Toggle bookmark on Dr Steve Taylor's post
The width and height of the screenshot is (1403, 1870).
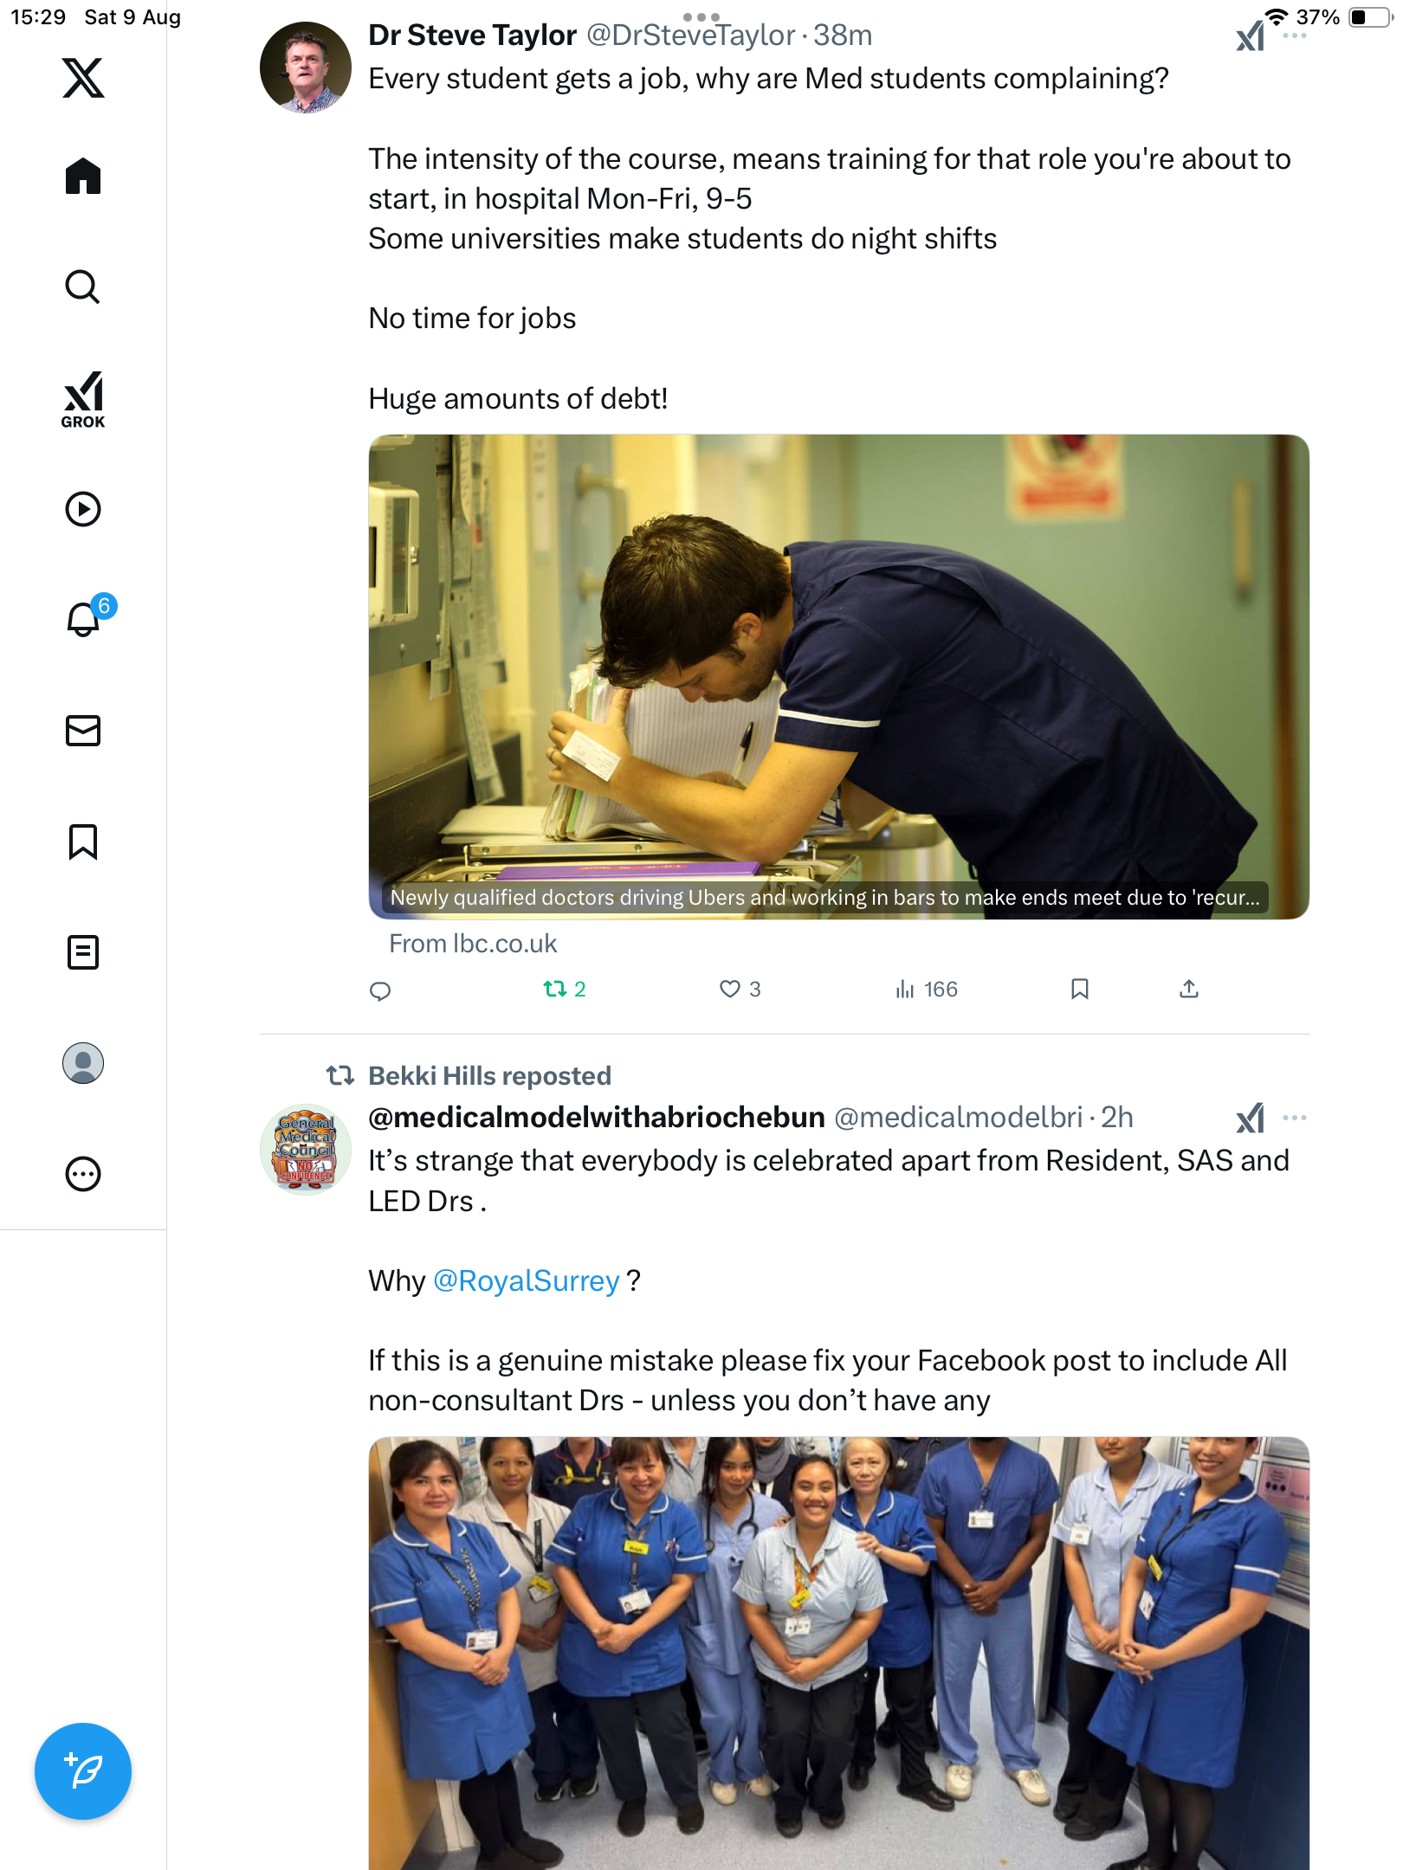click(1079, 989)
